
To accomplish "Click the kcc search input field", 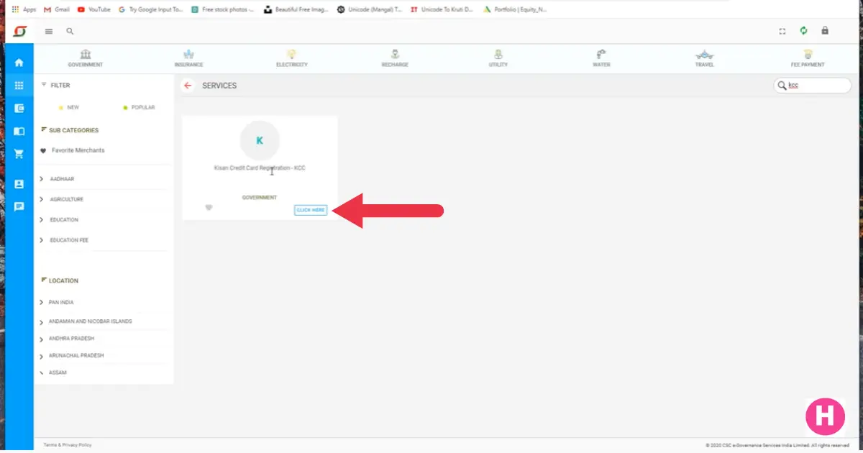I will tap(814, 85).
